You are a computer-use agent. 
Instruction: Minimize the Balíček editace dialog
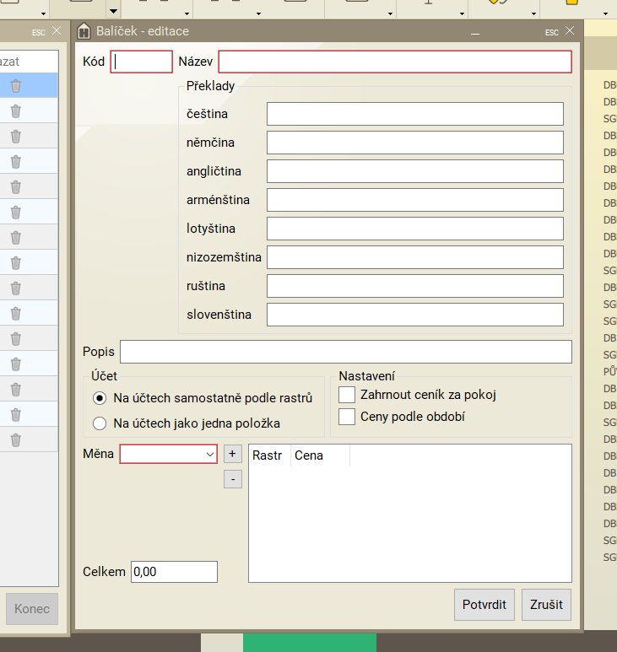[475, 32]
